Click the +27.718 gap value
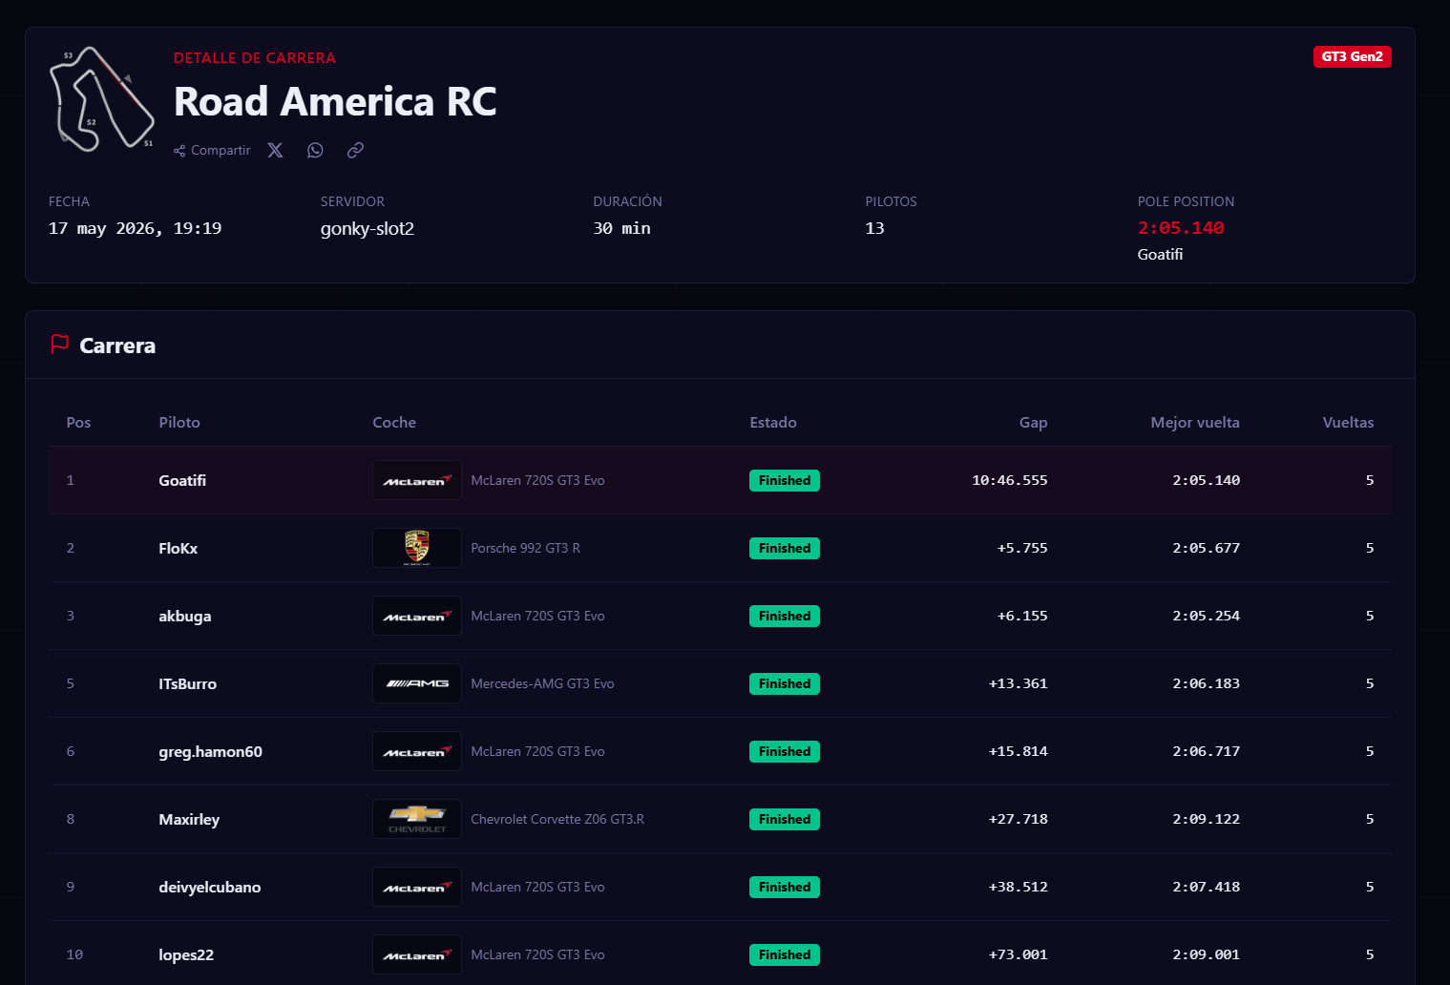The image size is (1450, 985). click(x=1019, y=819)
